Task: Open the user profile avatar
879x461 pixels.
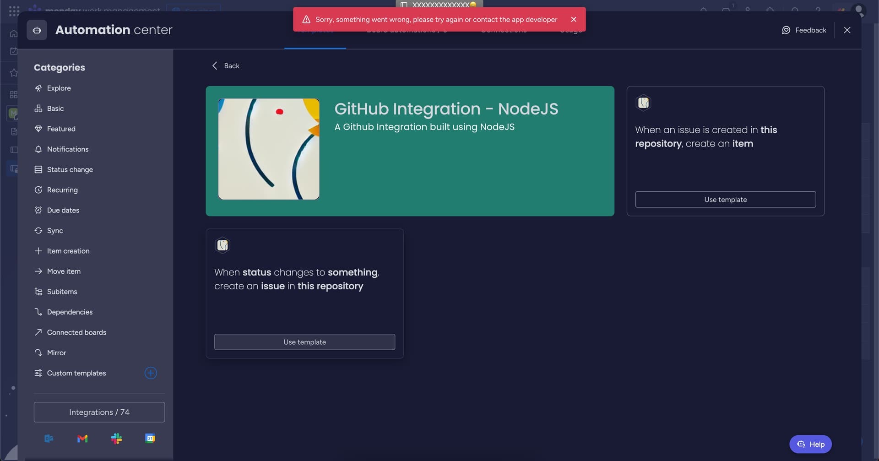Action: tap(859, 10)
